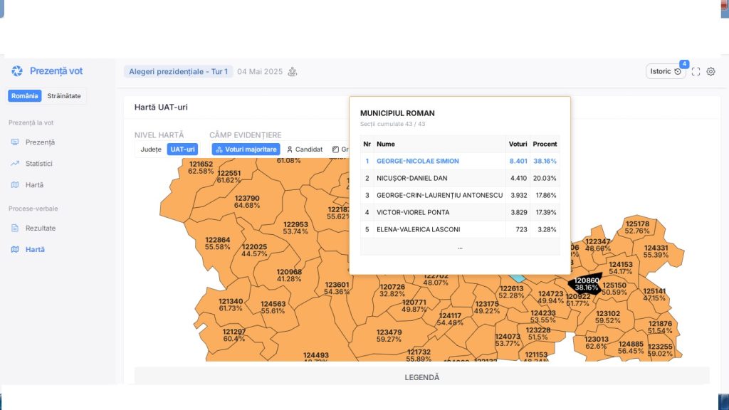This screenshot has width=729, height=410.
Task: Click the Prezență sidebar icon
Action: click(x=15, y=142)
